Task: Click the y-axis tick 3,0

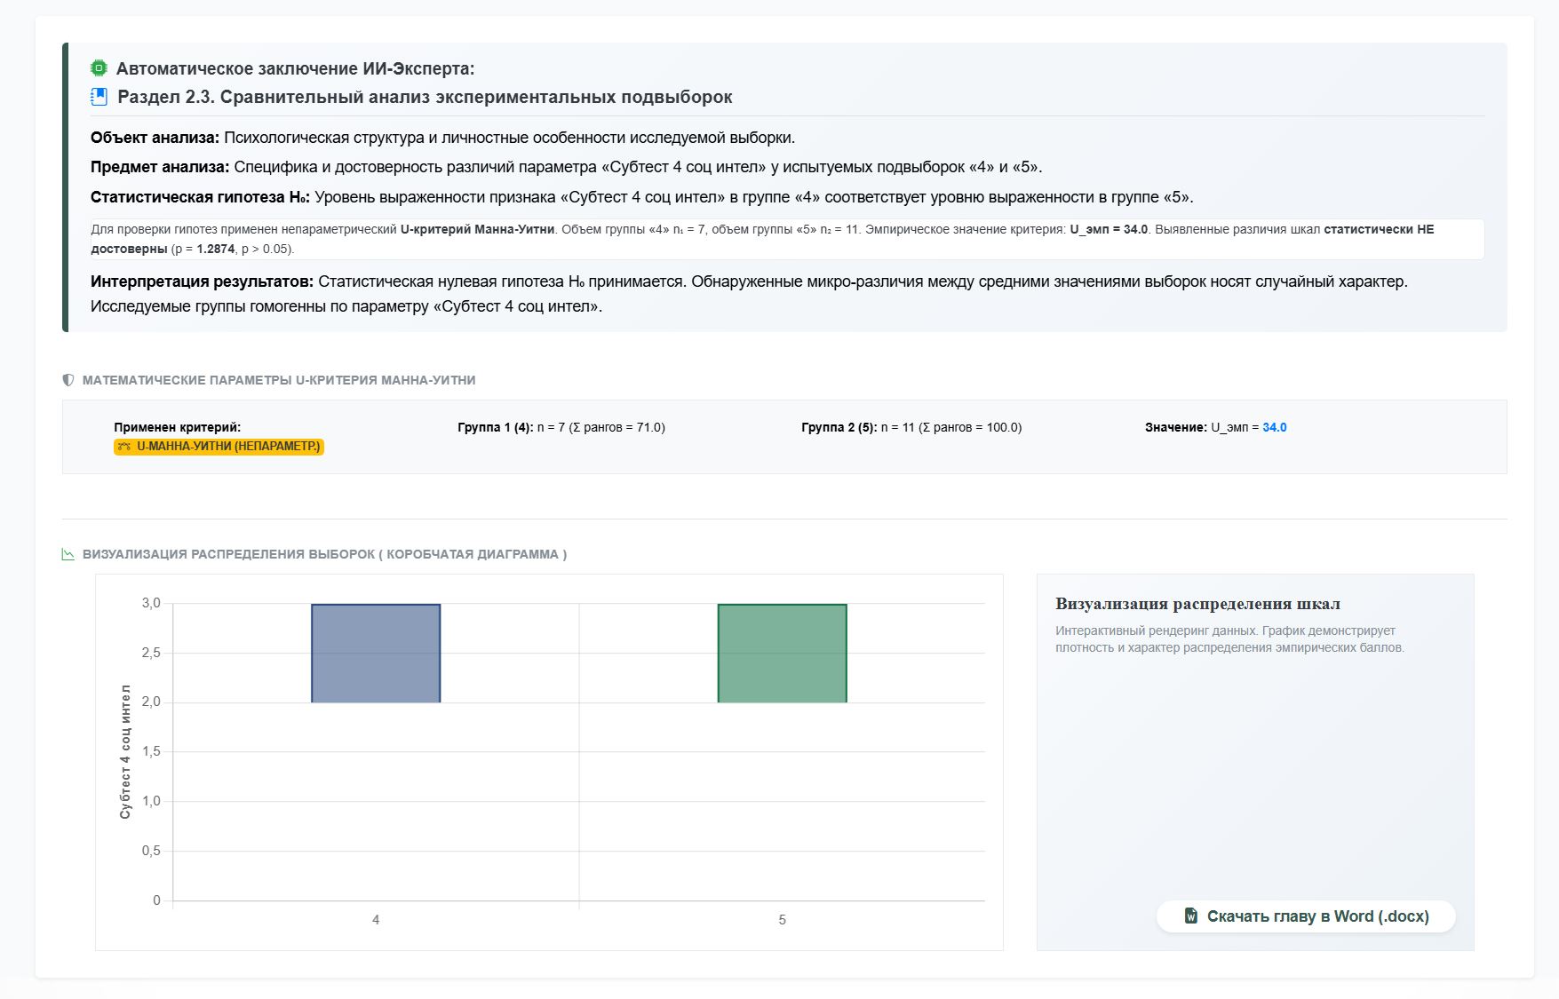Action: click(151, 603)
